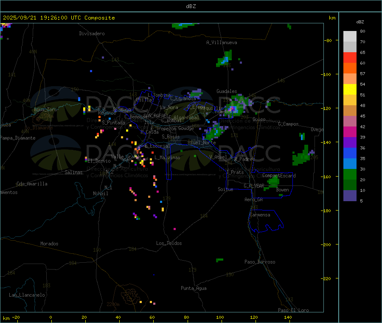
Task: Click the 'Pampa_Diamante' label
Action: 18,138
